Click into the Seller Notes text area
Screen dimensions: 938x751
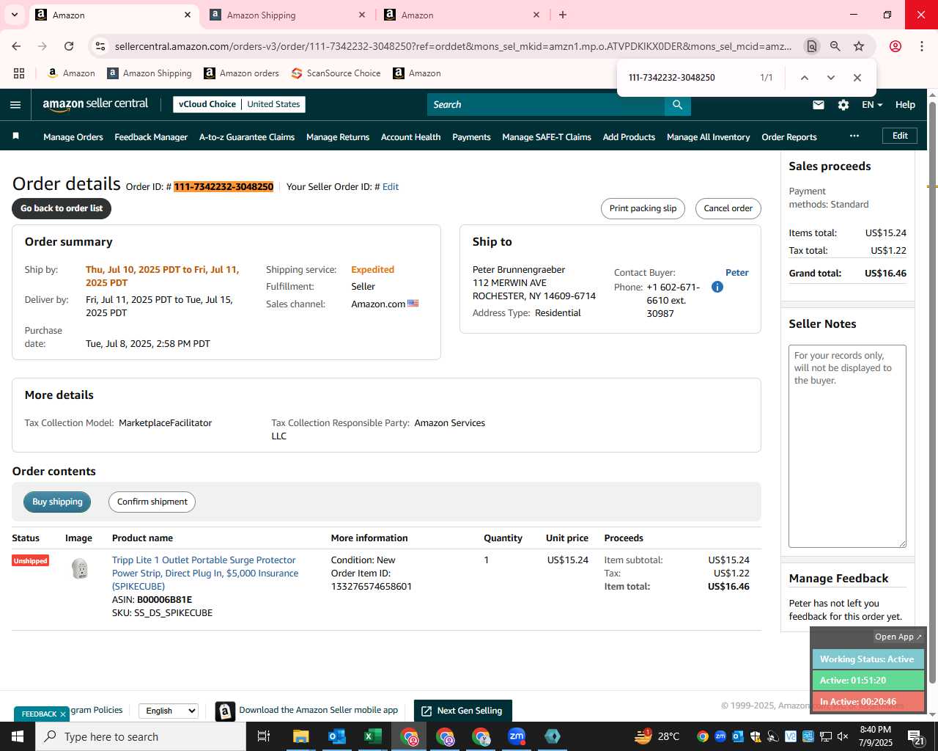(x=847, y=446)
